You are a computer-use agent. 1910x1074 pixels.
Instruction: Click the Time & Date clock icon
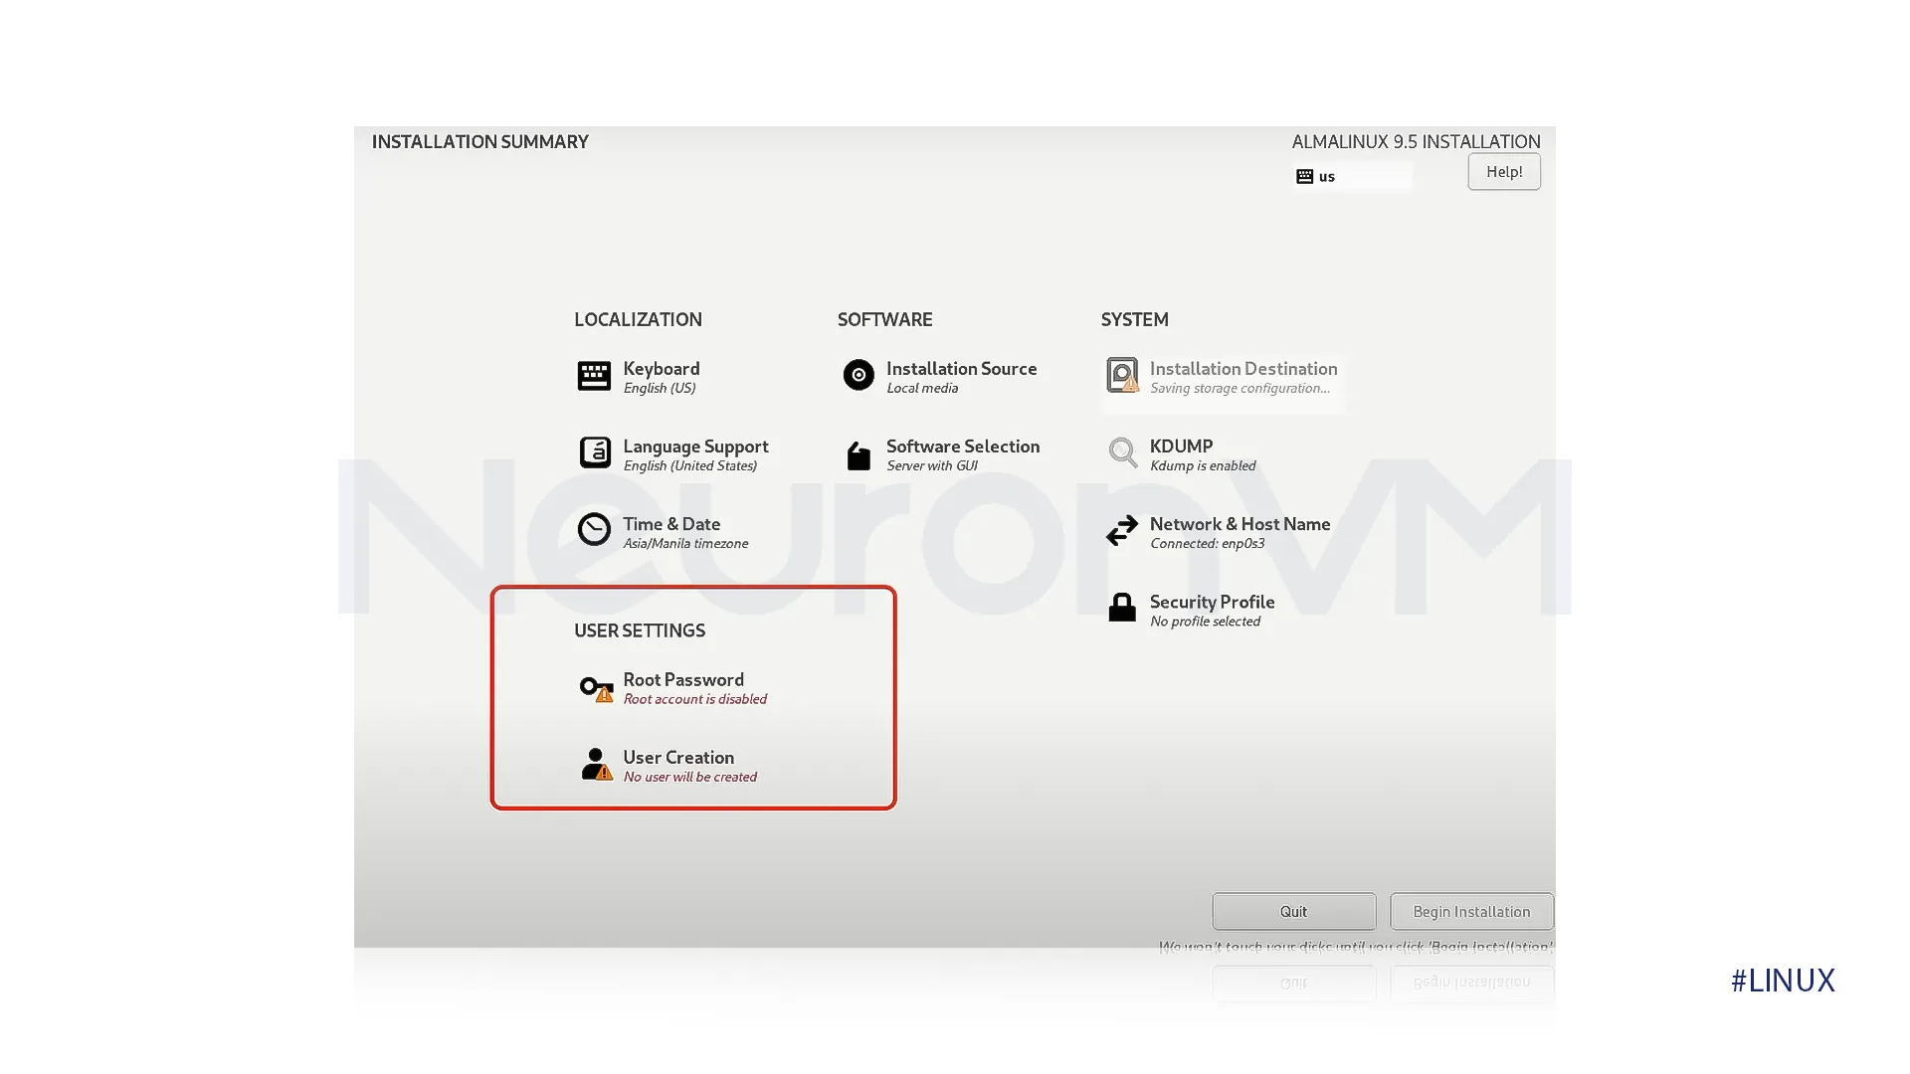592,530
